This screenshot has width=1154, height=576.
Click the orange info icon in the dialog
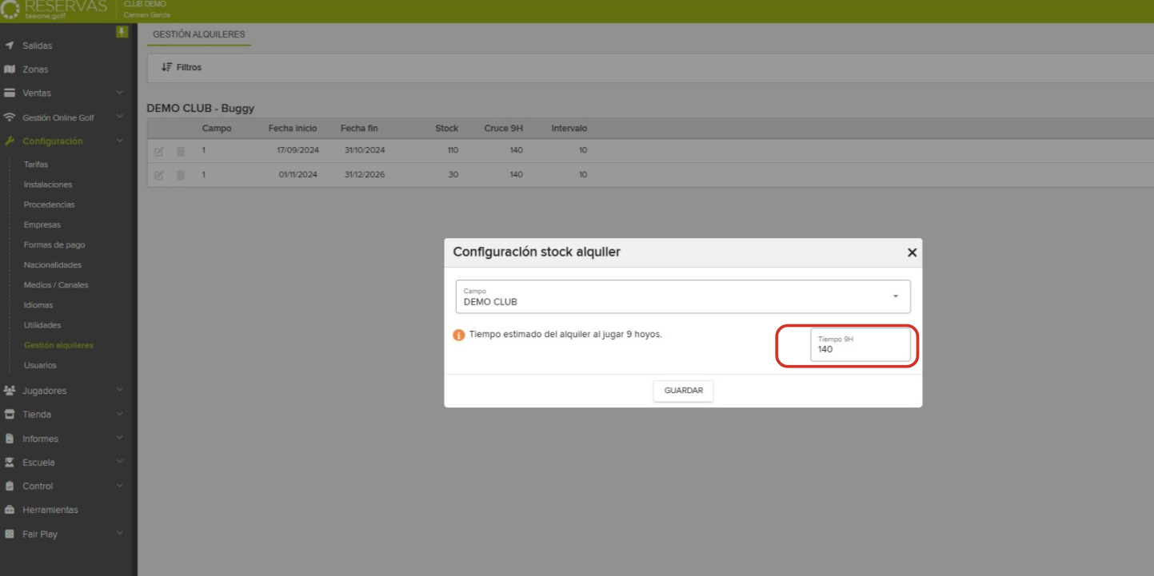pyautogui.click(x=459, y=336)
